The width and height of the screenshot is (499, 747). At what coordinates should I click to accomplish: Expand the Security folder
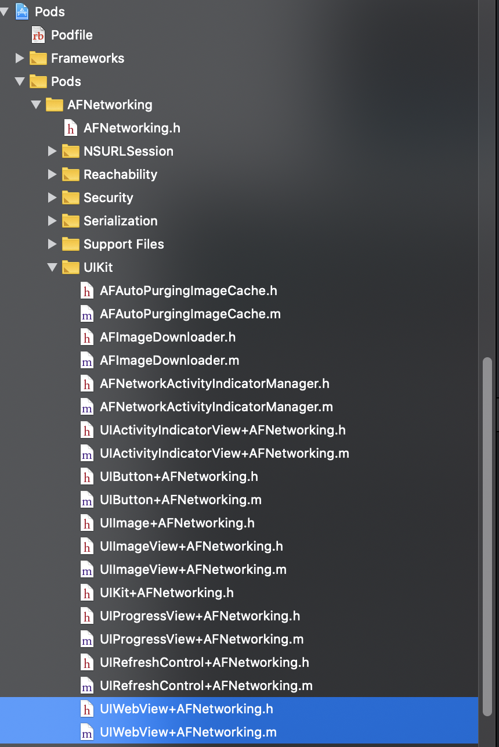pos(52,197)
